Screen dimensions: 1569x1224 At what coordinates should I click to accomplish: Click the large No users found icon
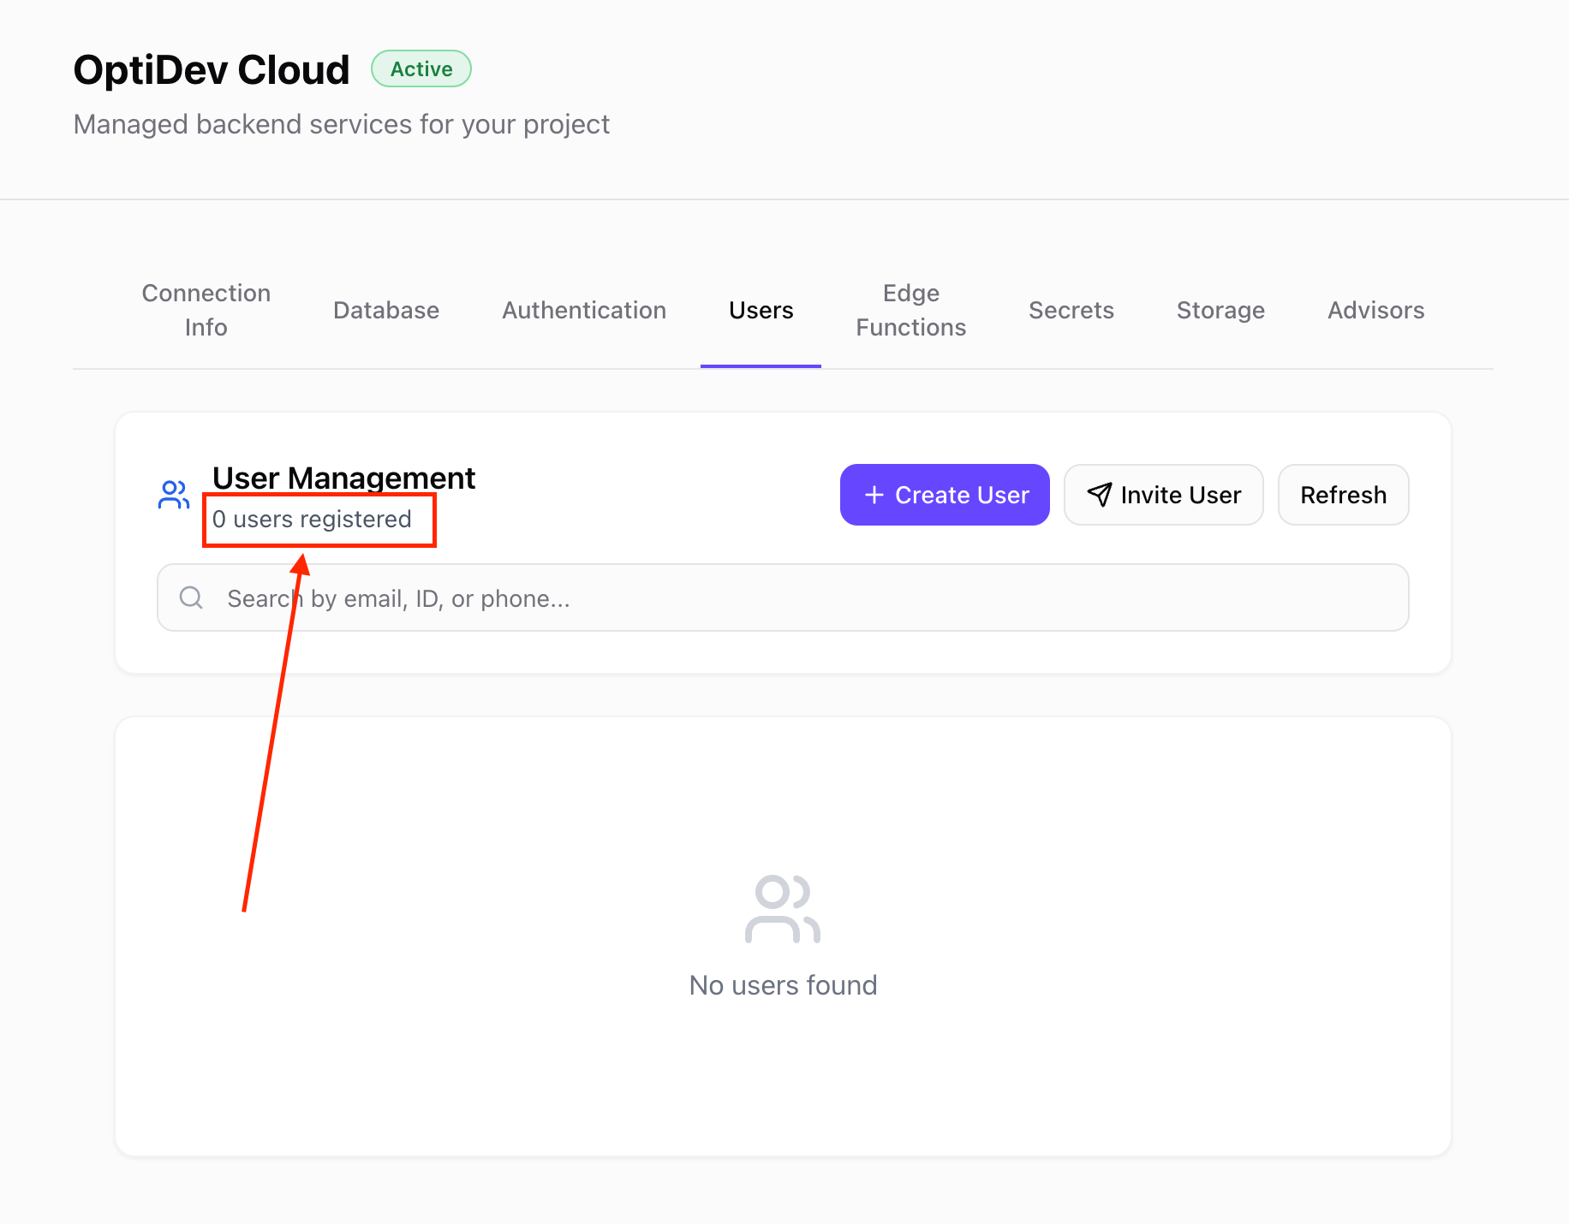click(781, 909)
